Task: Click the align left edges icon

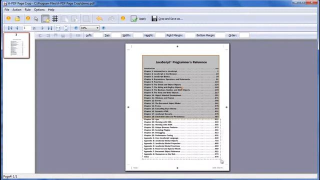Action: pos(40,35)
